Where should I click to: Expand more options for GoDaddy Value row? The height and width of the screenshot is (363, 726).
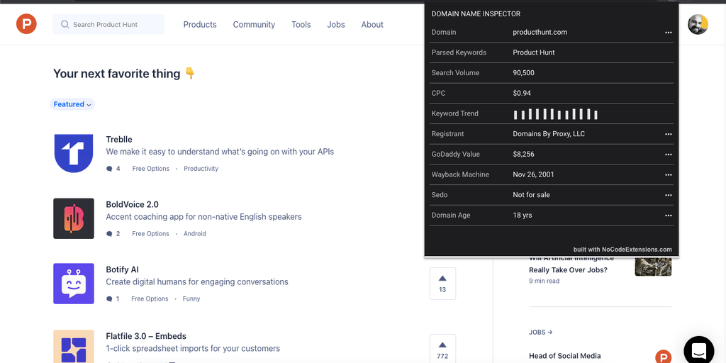(668, 155)
